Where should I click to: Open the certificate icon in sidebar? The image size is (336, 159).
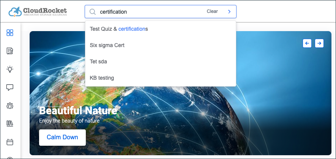[x=10, y=51]
